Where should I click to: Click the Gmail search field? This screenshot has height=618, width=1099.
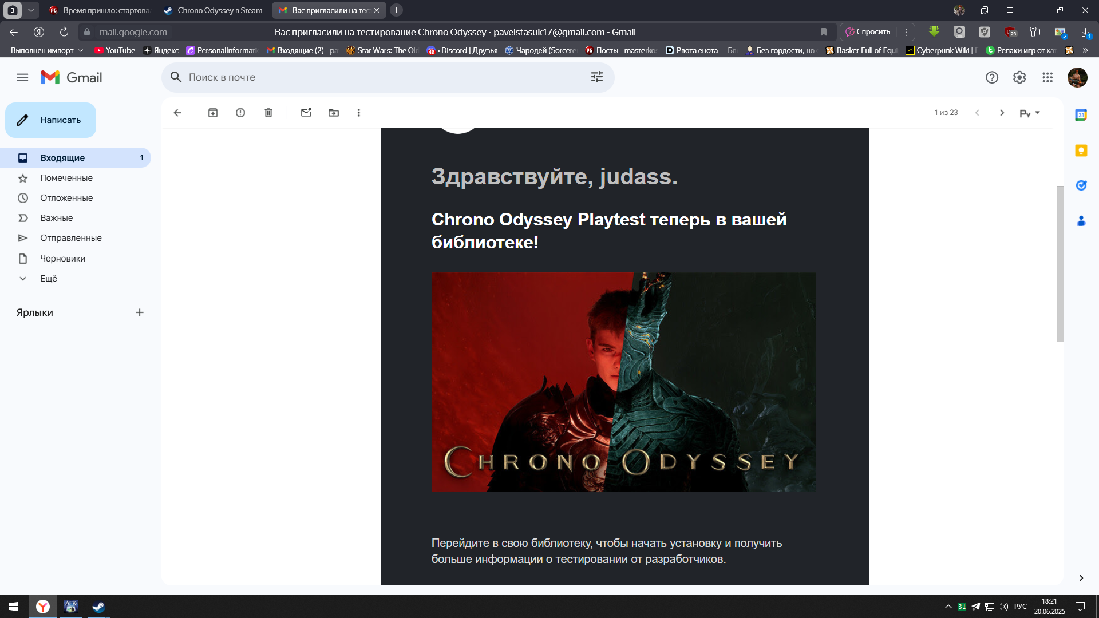[x=388, y=77]
